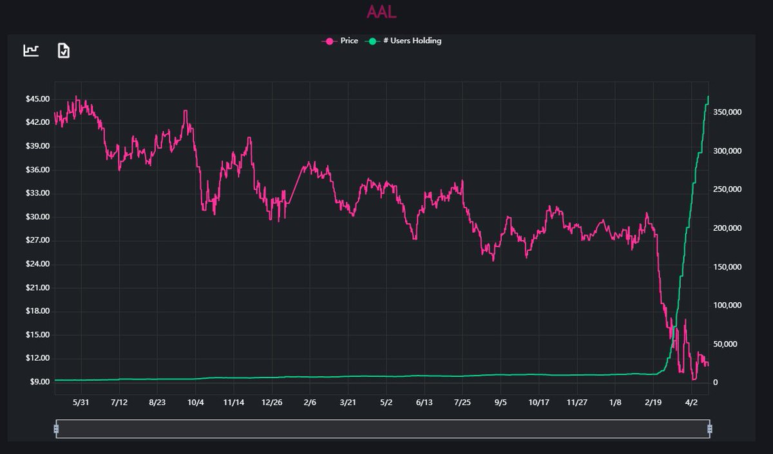Click the 10/4 date label
The image size is (773, 454).
[196, 403]
